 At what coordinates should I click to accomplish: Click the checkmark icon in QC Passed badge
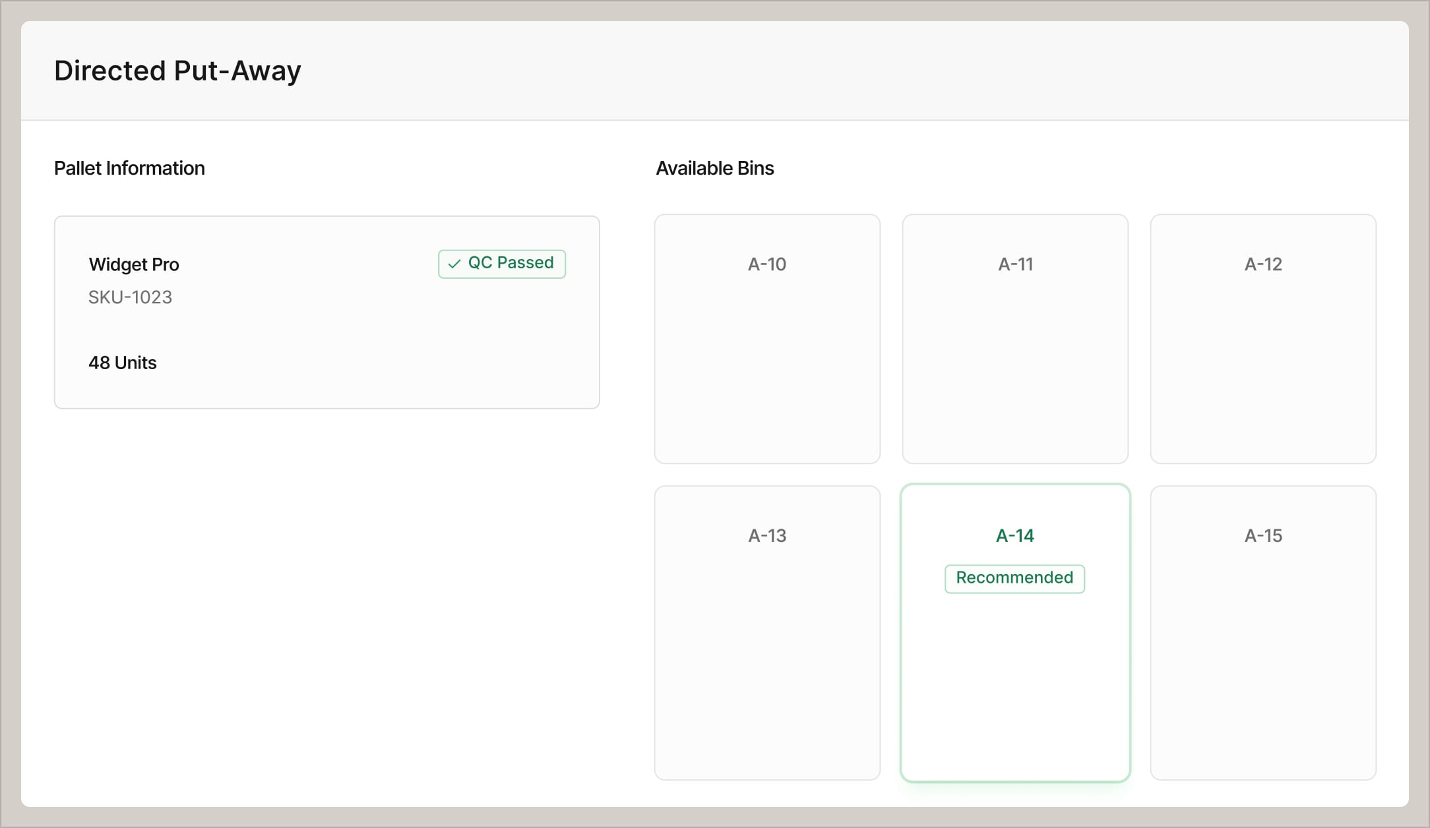click(452, 263)
